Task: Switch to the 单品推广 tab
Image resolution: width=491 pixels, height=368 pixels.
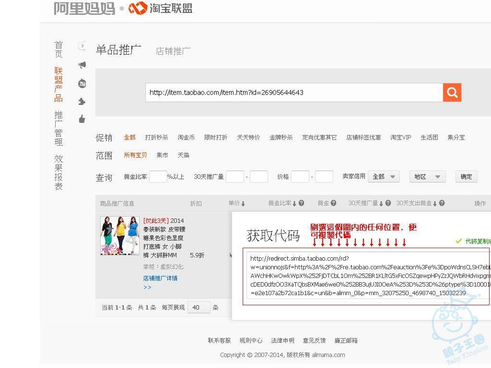Action: pyautogui.click(x=118, y=50)
